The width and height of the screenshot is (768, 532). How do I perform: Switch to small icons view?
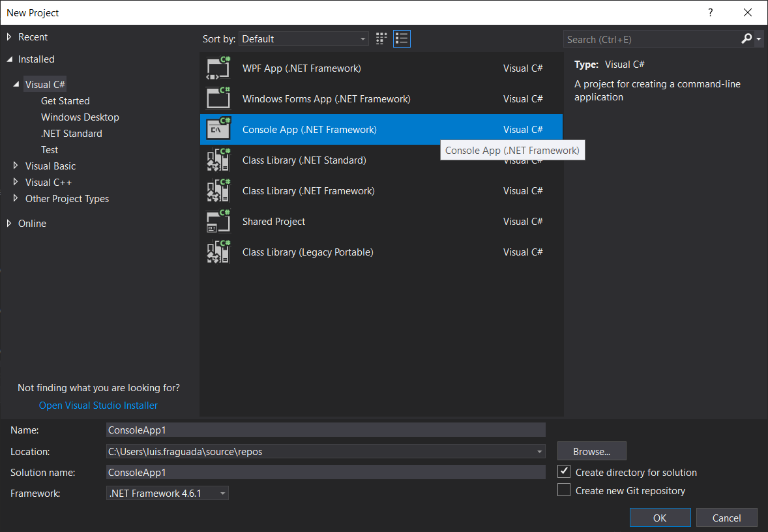pos(381,38)
